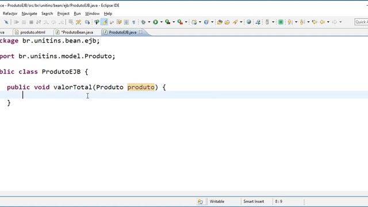Viewport: 368px width, 207px height.
Task: Open the Previous Annotation dropdown arrow
Action: [x=308, y=22]
